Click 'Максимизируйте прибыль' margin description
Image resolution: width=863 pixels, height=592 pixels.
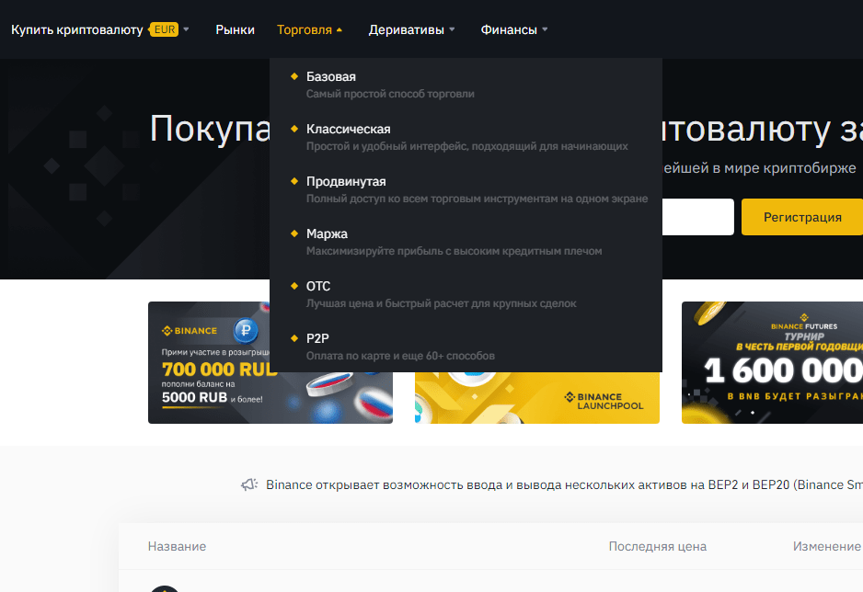(455, 251)
